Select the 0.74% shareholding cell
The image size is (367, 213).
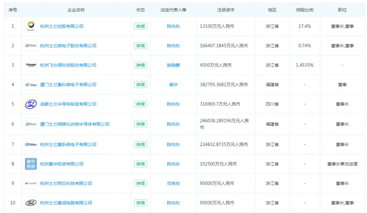[305, 46]
